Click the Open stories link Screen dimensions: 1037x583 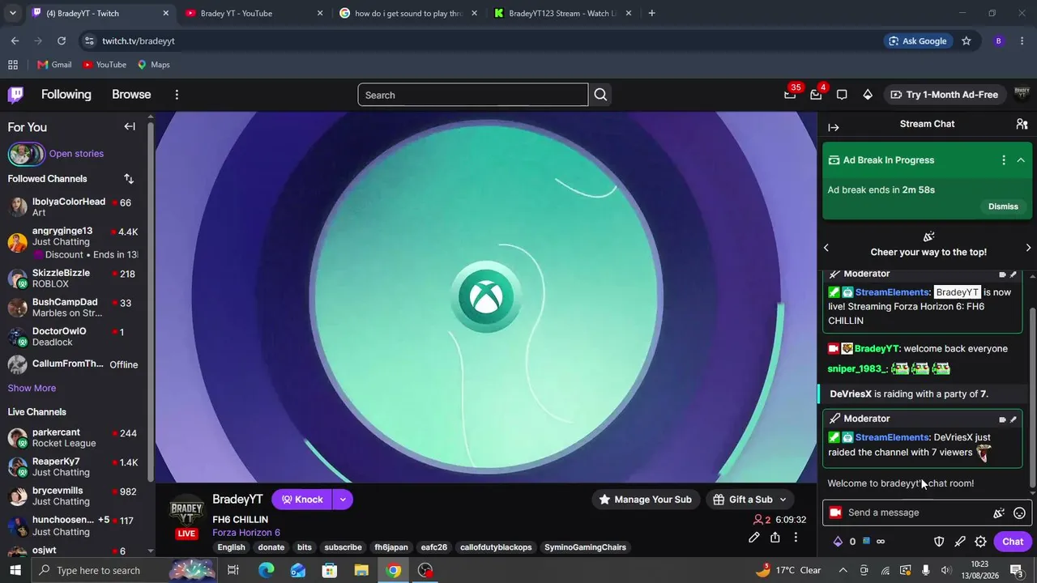tap(76, 154)
